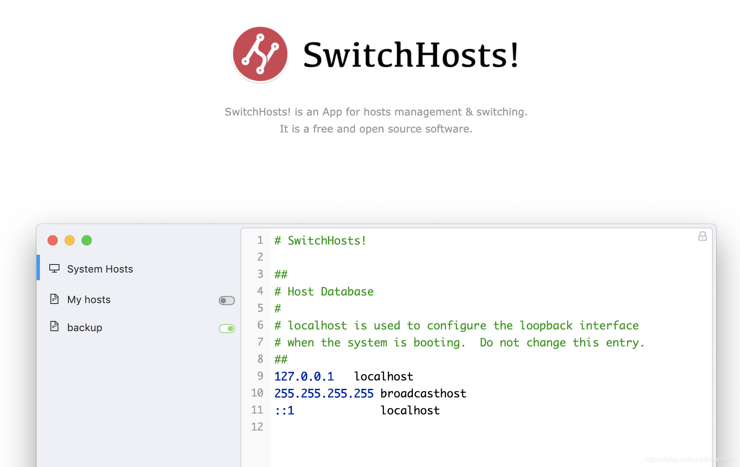Viewport: 740px width, 467px height.
Task: Click the '# Host Database' comment line
Action: 324,292
